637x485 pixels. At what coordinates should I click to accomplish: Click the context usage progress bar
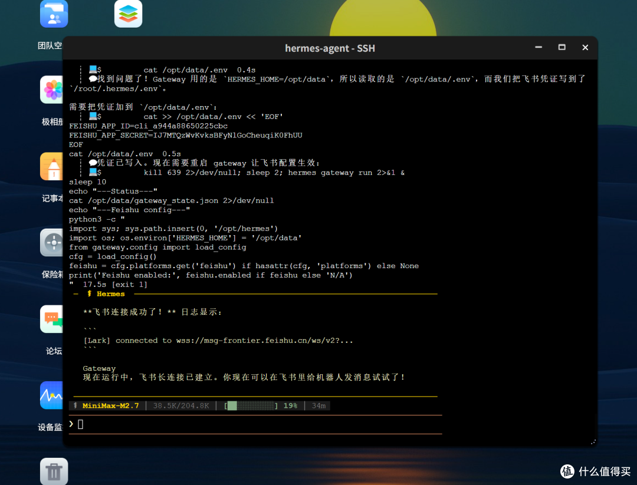pyautogui.click(x=251, y=405)
